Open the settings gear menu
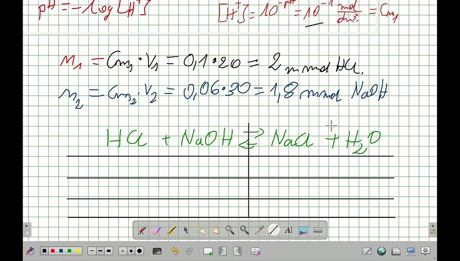The image size is (460, 261). [426, 251]
